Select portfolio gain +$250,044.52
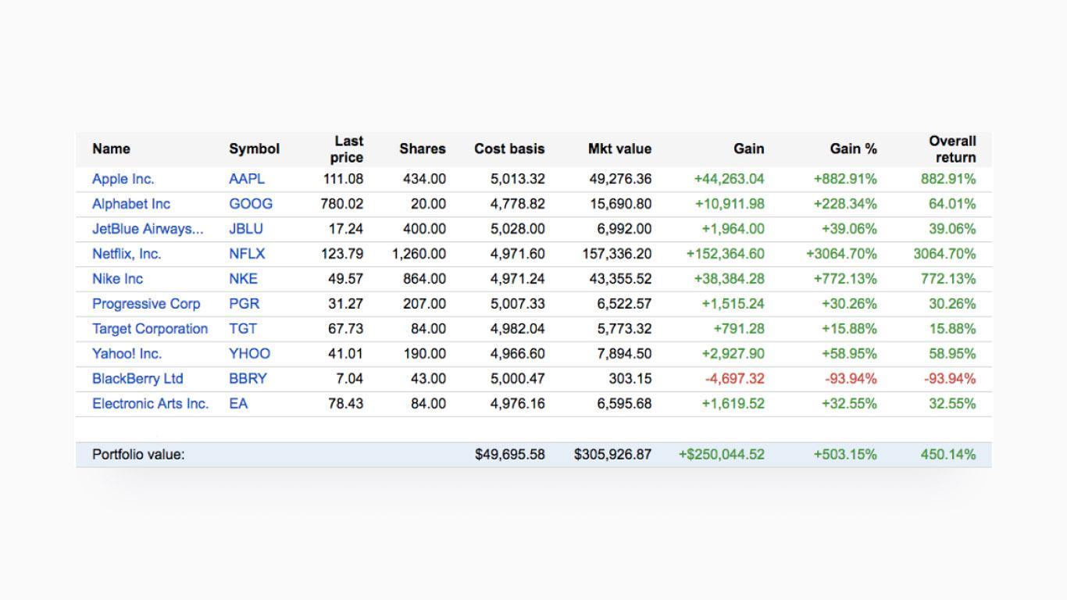Image resolution: width=1067 pixels, height=600 pixels. coord(722,455)
